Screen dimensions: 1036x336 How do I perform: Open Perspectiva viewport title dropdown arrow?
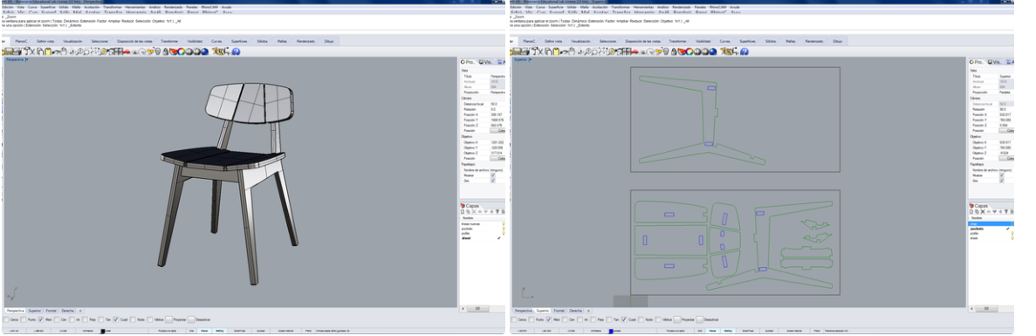click(x=26, y=59)
